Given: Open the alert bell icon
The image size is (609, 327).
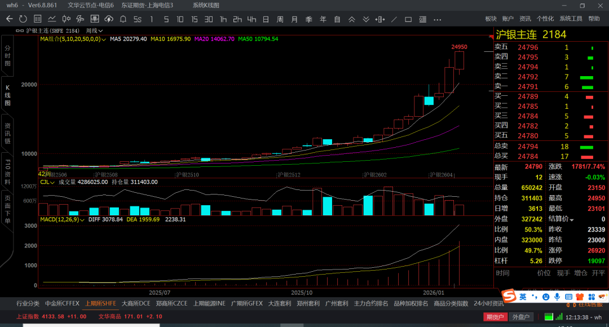Looking at the screenshot, I should [x=123, y=19].
